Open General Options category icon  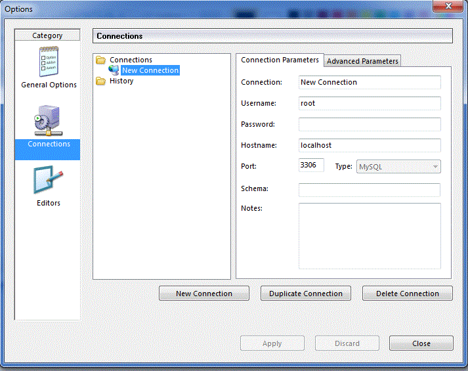(x=49, y=62)
